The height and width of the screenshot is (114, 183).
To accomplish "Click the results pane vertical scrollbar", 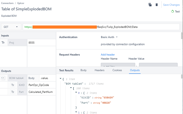I will point(182,77).
